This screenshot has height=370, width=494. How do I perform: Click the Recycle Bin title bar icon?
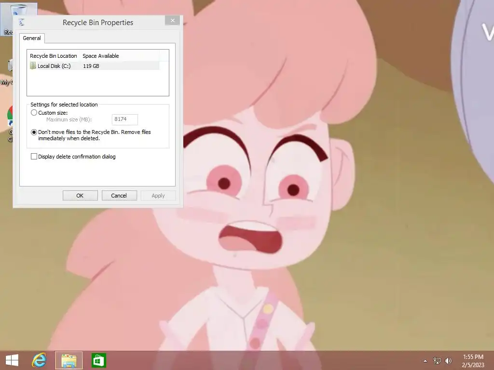pos(21,22)
